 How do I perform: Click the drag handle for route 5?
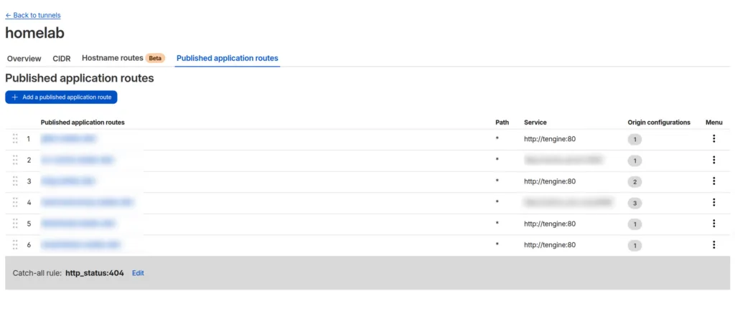[x=15, y=224]
